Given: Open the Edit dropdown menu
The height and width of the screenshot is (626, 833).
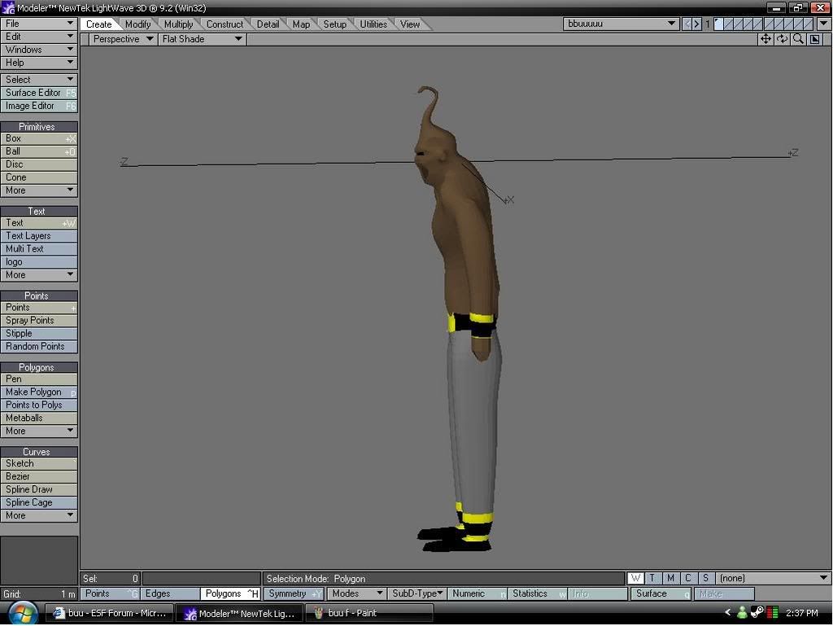Looking at the screenshot, I should tap(39, 37).
